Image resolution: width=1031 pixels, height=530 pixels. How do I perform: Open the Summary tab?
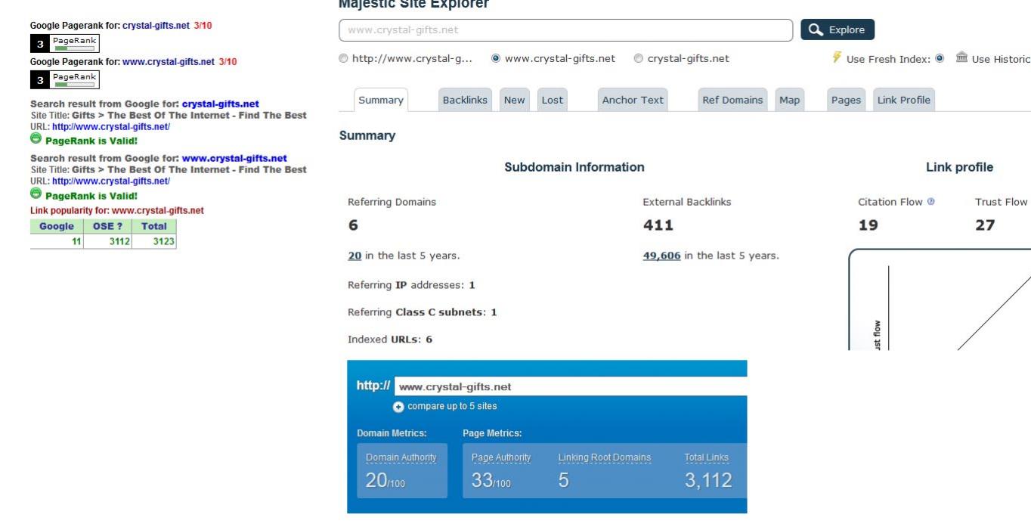click(381, 100)
